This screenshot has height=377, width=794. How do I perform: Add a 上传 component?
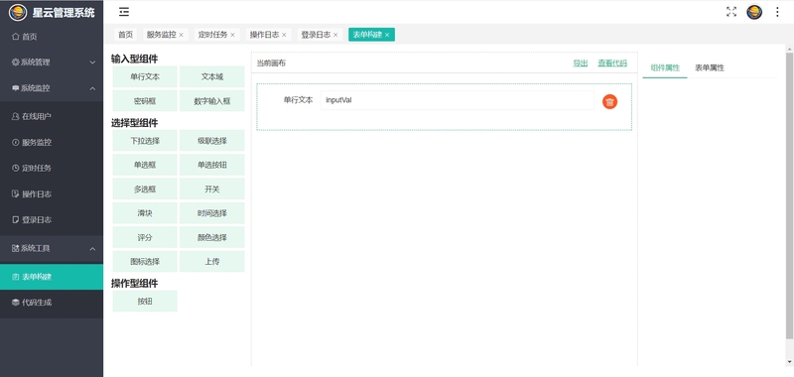tap(211, 262)
